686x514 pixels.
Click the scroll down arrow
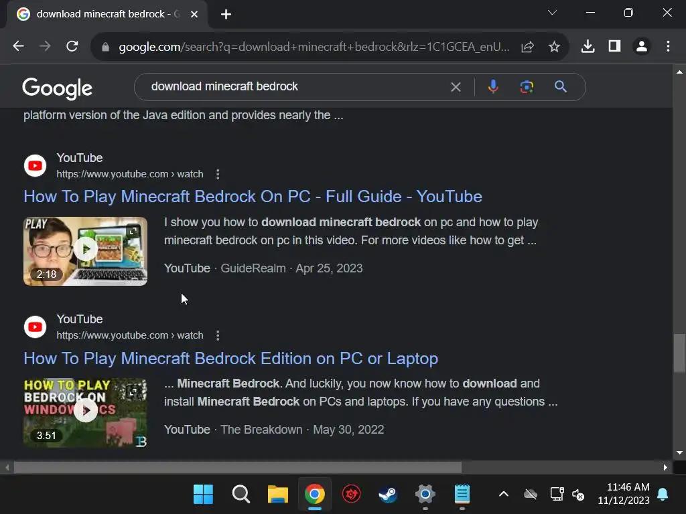pos(679,453)
